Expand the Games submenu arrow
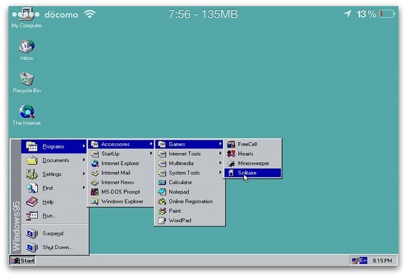The width and height of the screenshot is (407, 277). tap(220, 144)
